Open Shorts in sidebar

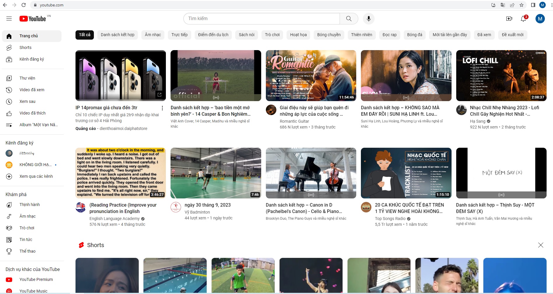click(32, 47)
